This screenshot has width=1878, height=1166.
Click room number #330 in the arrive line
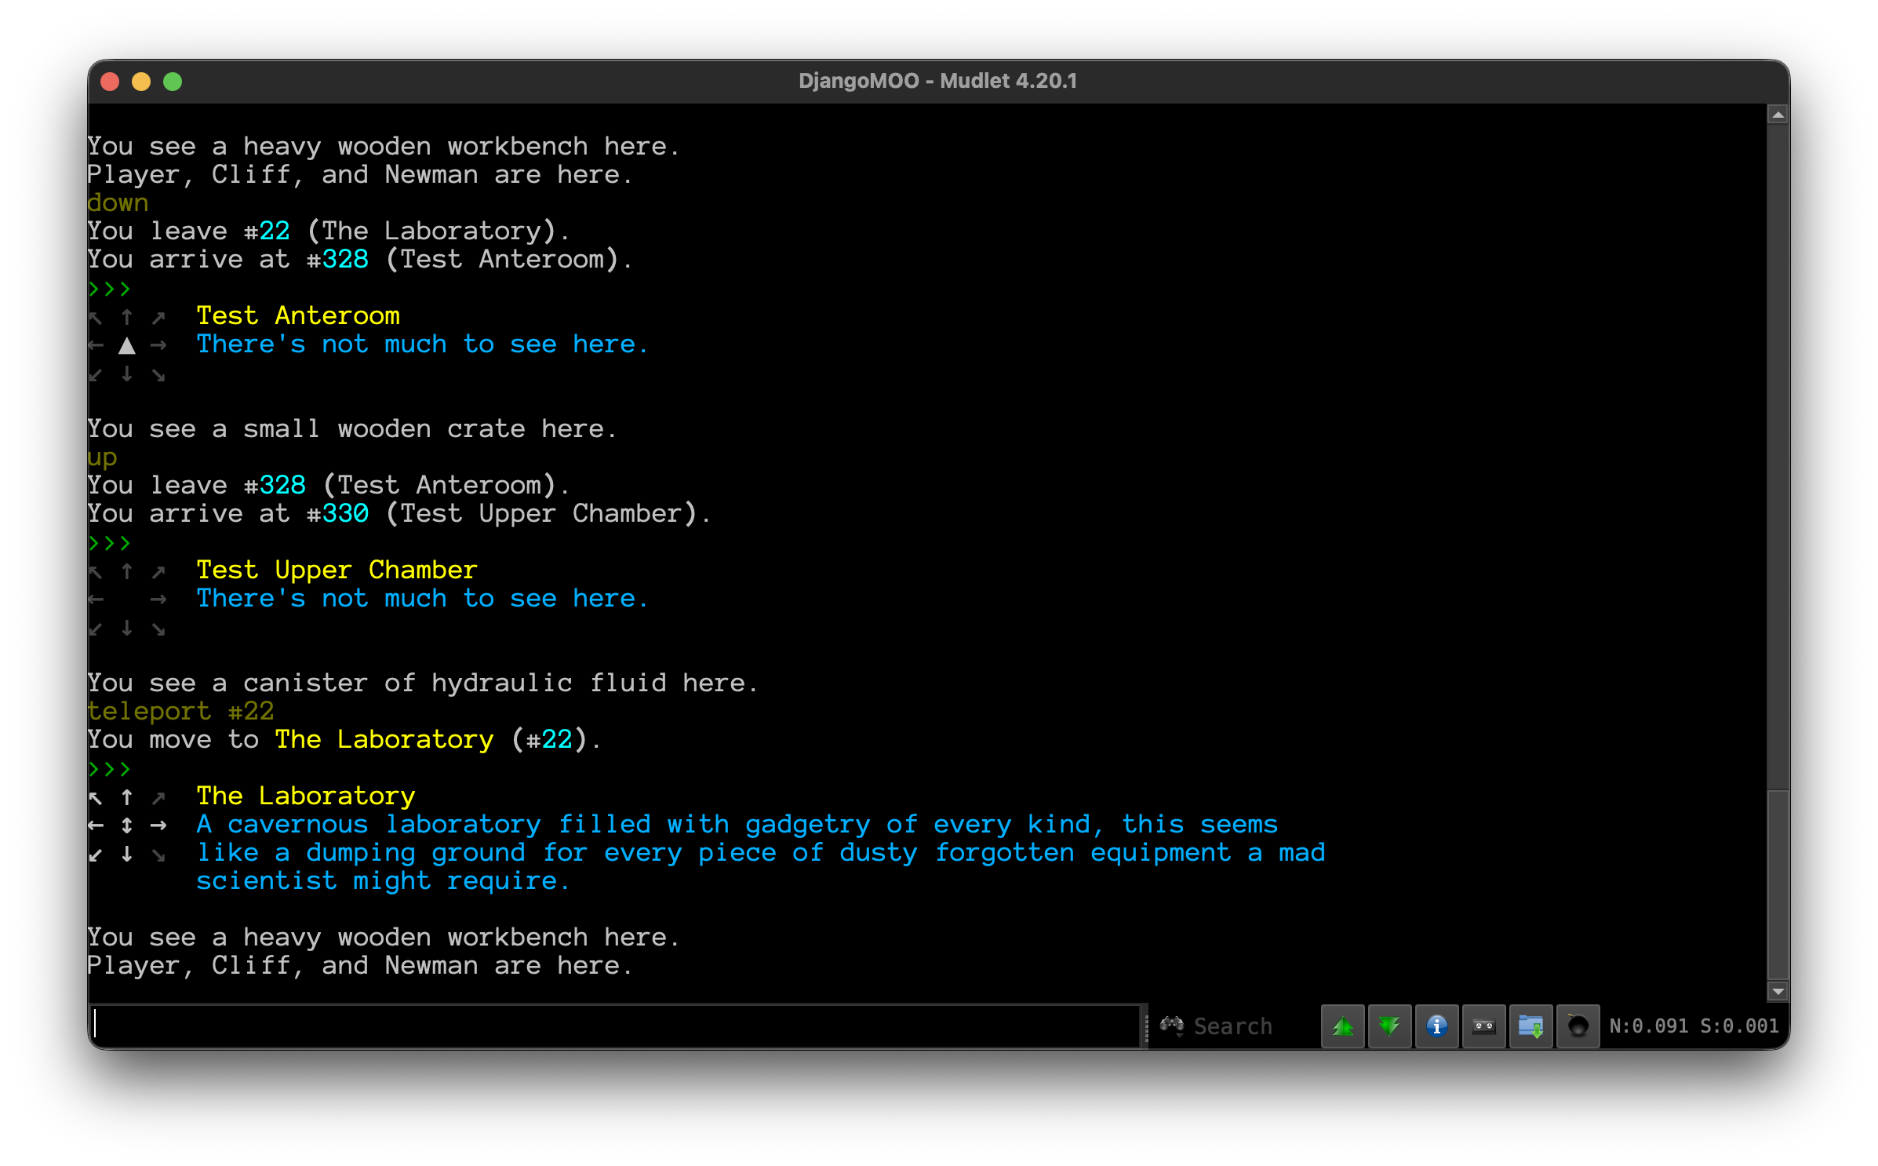click(337, 513)
